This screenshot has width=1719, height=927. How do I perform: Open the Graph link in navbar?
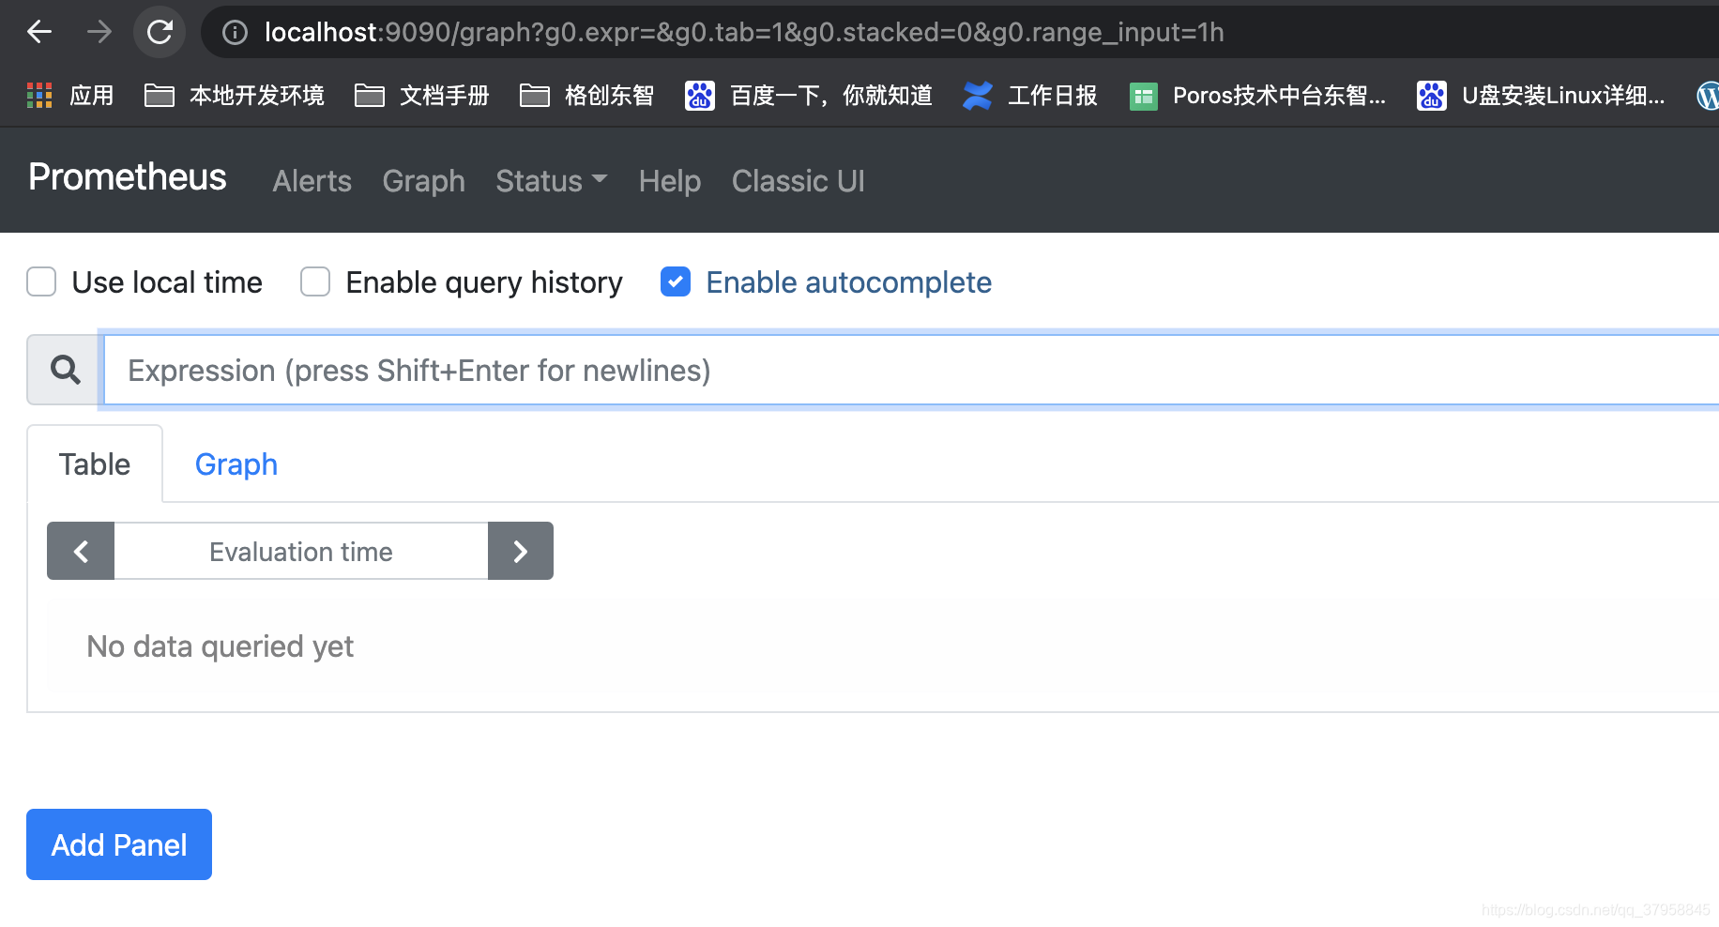(x=423, y=180)
